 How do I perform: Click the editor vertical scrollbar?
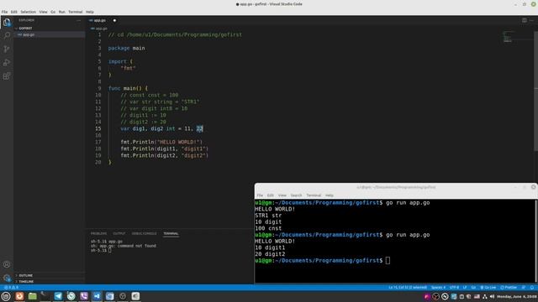coord(536,91)
